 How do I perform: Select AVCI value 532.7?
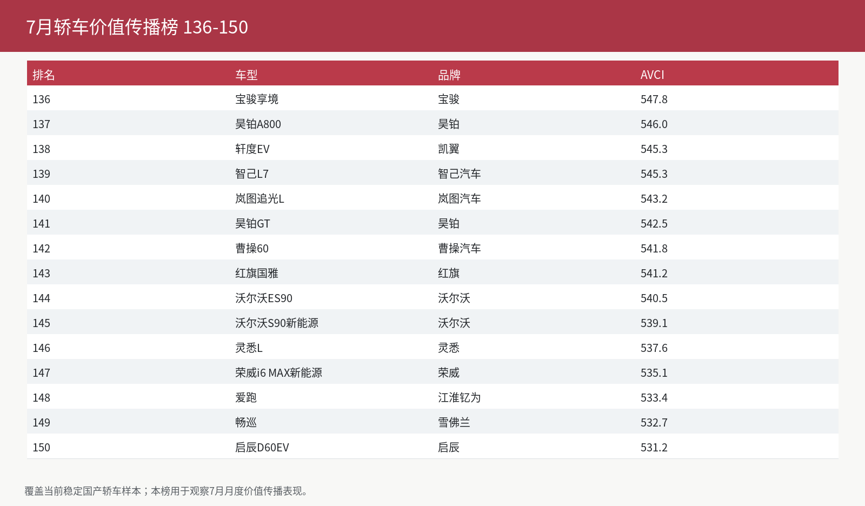click(x=654, y=423)
